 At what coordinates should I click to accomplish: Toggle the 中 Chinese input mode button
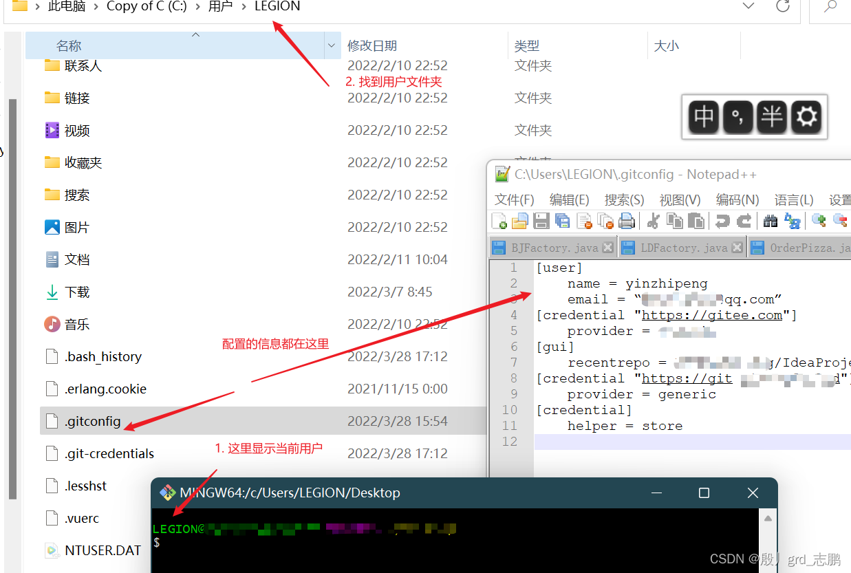pos(704,117)
